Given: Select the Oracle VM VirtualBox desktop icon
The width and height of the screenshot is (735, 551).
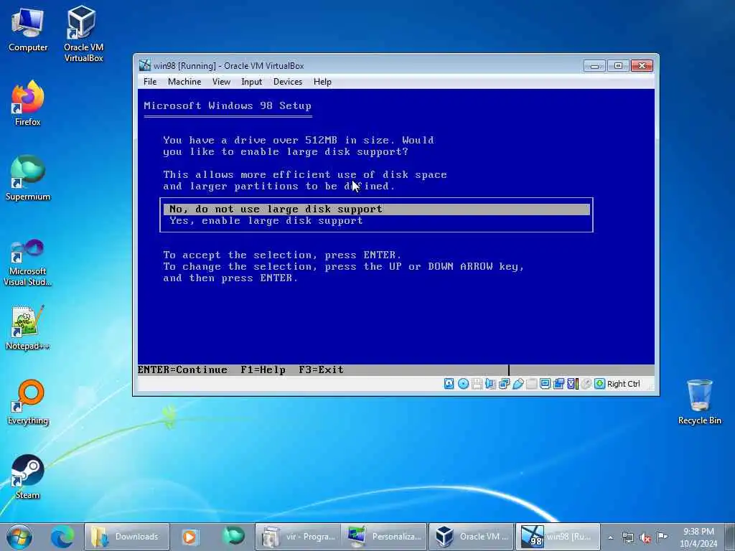Looking at the screenshot, I should 83,34.
